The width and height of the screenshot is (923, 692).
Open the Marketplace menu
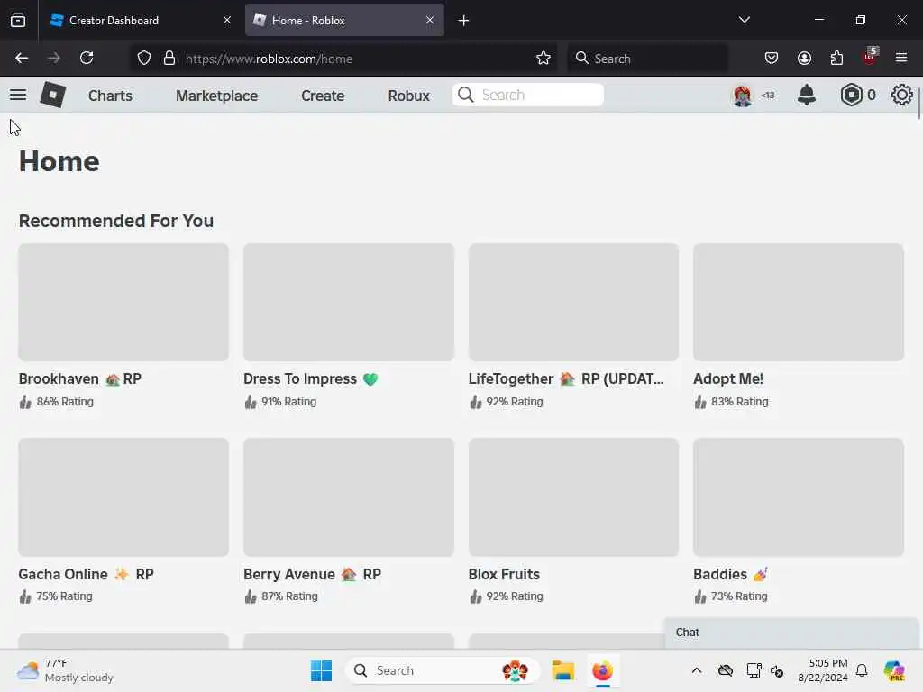tap(216, 96)
